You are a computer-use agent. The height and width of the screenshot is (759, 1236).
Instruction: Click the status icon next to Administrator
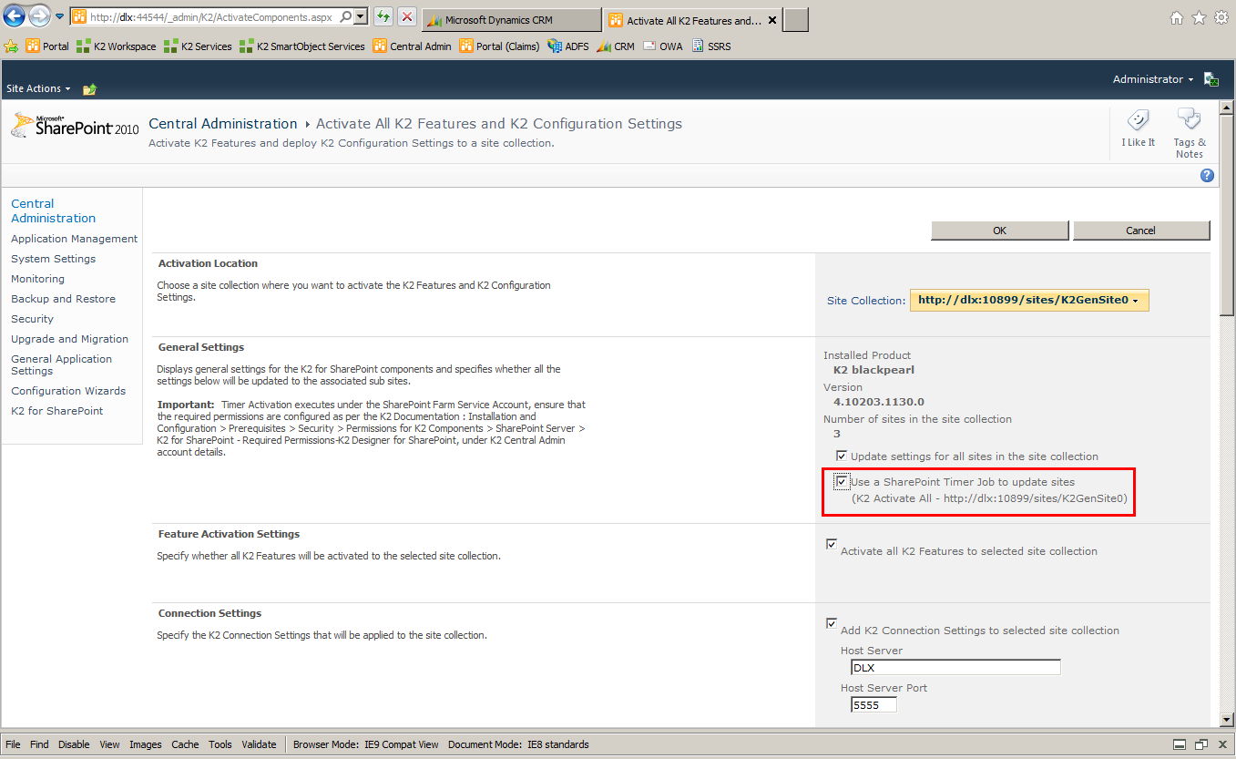1211,79
